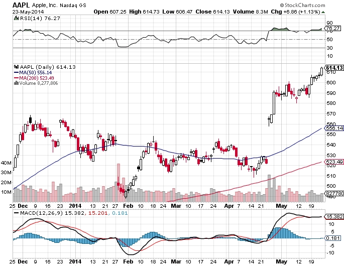
Task: Click the candlestick icon beside AAPL (Daily)
Action: pyautogui.click(x=17, y=67)
